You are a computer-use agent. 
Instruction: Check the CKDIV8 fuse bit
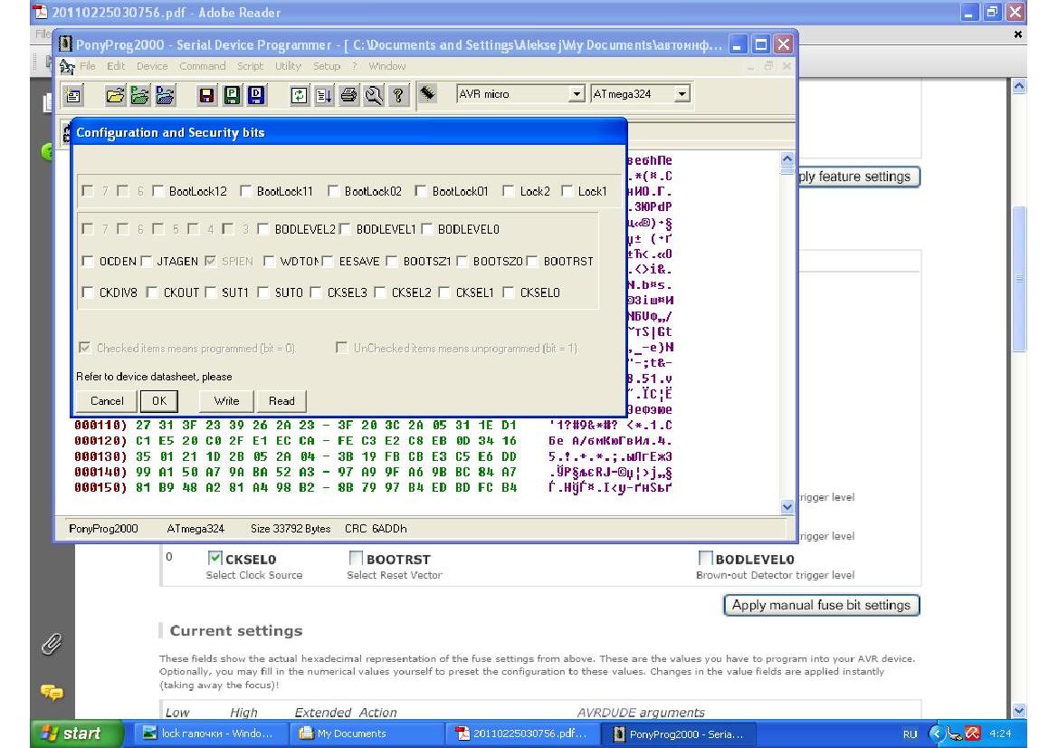pyautogui.click(x=88, y=292)
